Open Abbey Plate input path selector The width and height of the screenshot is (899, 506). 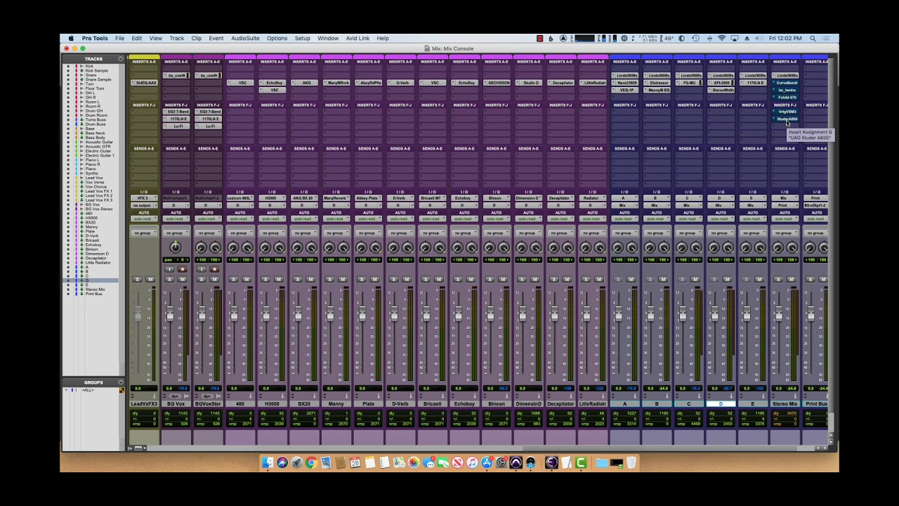coord(368,198)
